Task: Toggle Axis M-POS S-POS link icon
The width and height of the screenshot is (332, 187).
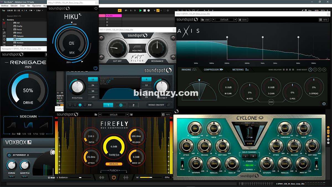Action: [271, 103]
